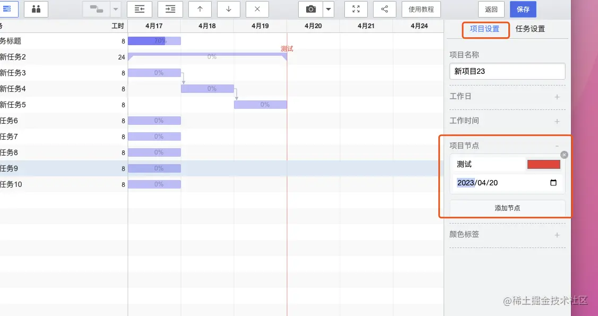Outdent the selected task

click(139, 9)
